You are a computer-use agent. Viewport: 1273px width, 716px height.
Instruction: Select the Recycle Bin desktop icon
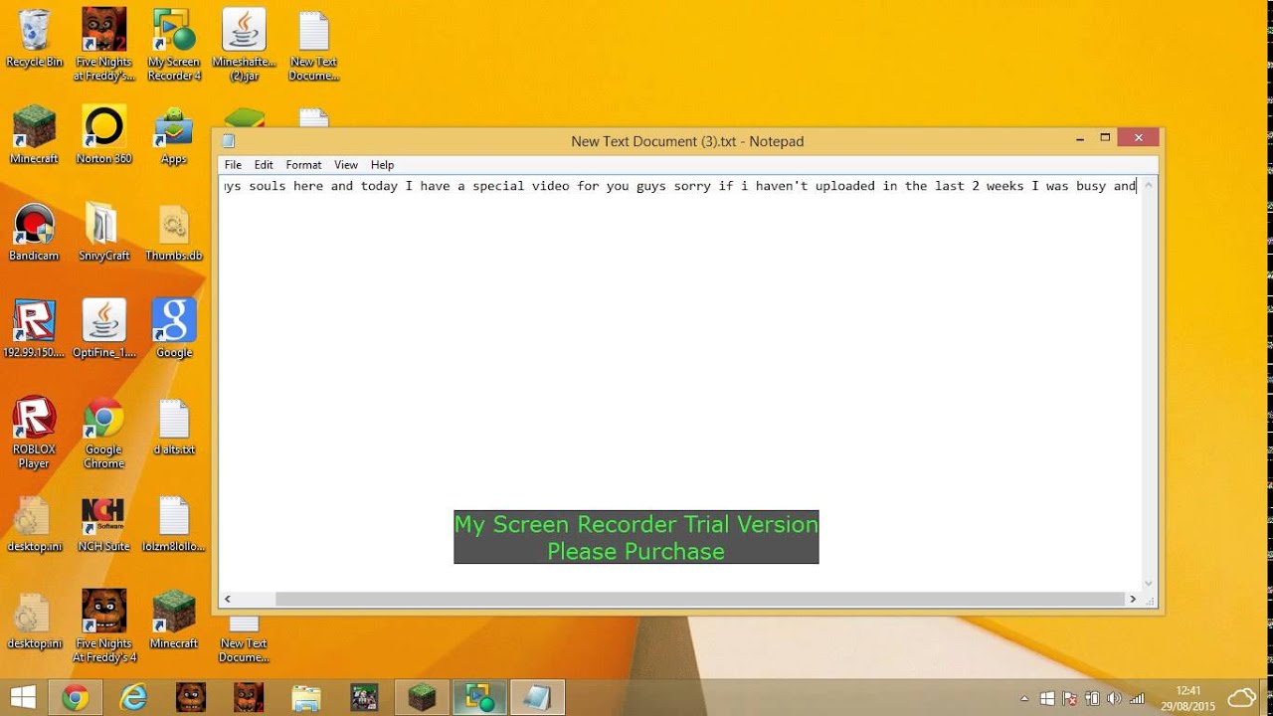click(35, 38)
